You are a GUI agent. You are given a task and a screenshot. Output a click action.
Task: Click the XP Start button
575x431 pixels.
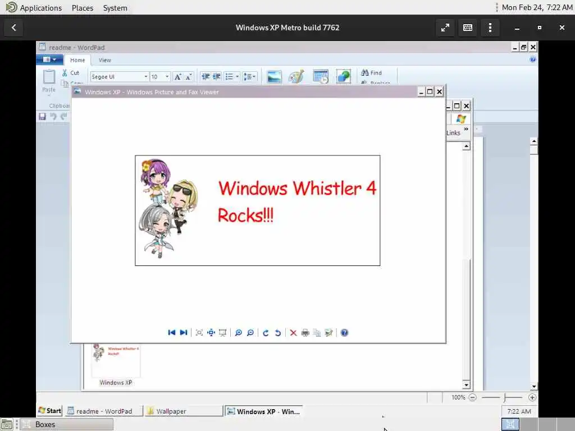click(x=49, y=411)
